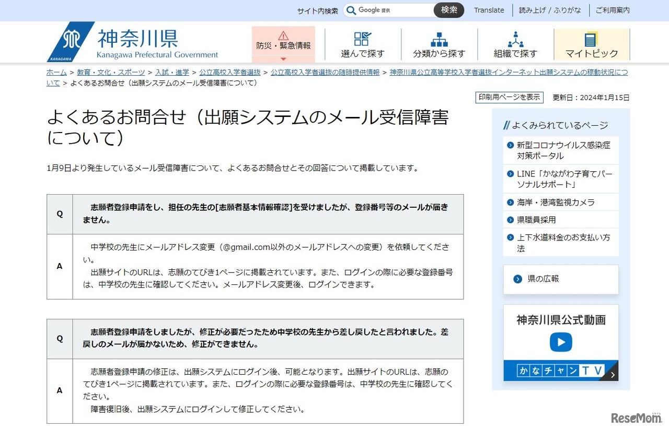Click the Kanagawa Prefecture emblem logo
This screenshot has height=430, width=669.
70,41
